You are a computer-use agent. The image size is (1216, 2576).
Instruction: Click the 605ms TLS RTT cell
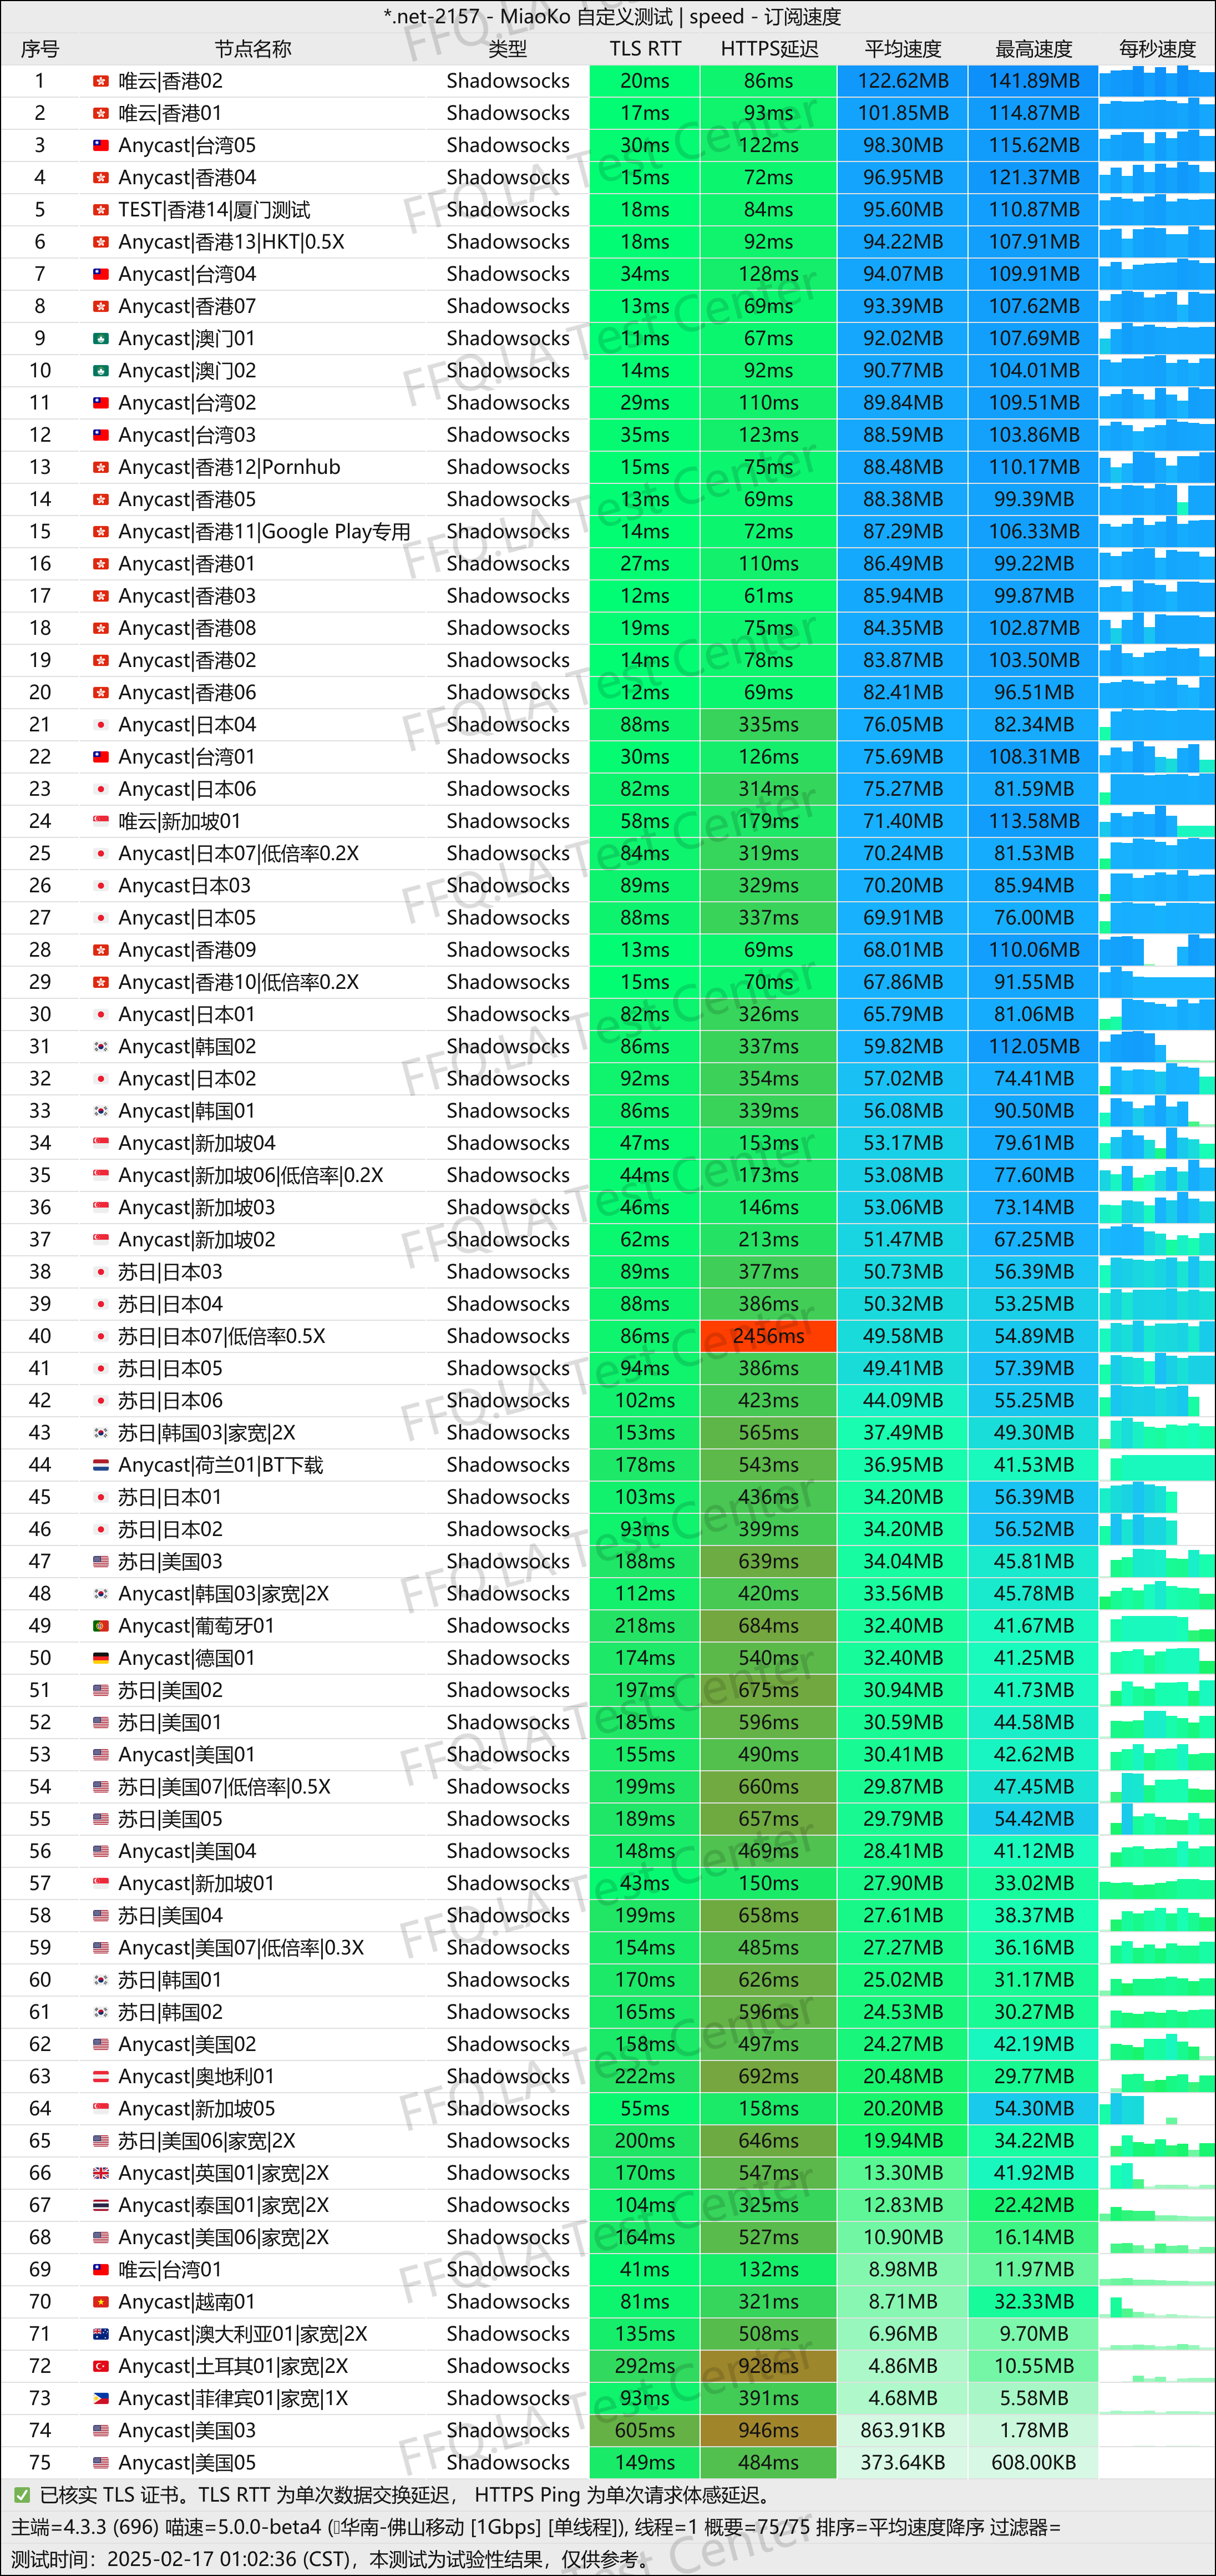[645, 2430]
